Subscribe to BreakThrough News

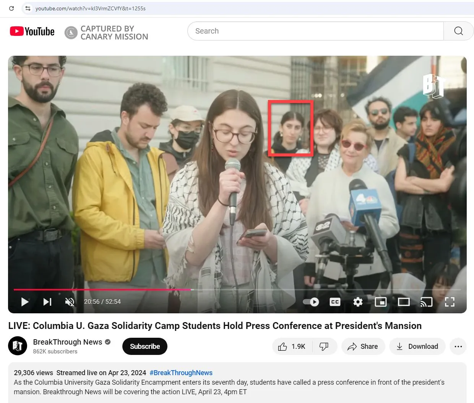tap(144, 346)
